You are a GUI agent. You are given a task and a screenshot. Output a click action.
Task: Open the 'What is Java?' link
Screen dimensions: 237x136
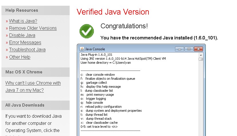coord(23,21)
